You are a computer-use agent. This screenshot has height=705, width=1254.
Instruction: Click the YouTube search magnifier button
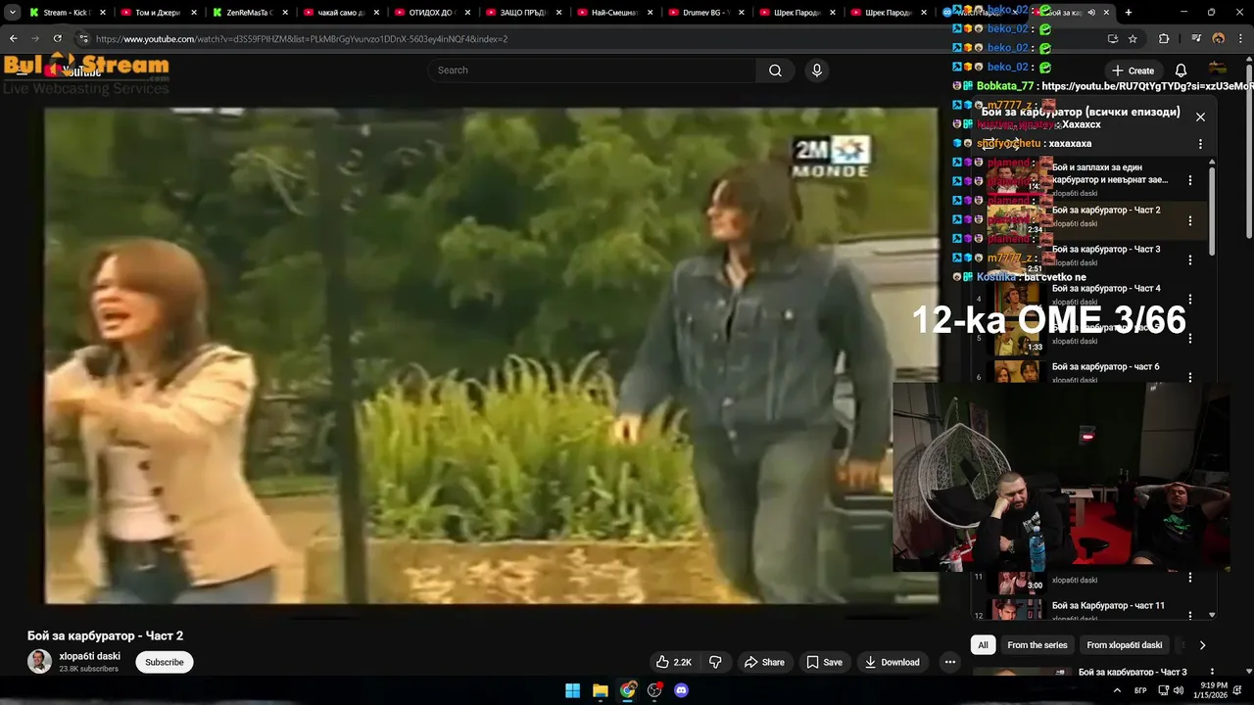coord(775,70)
